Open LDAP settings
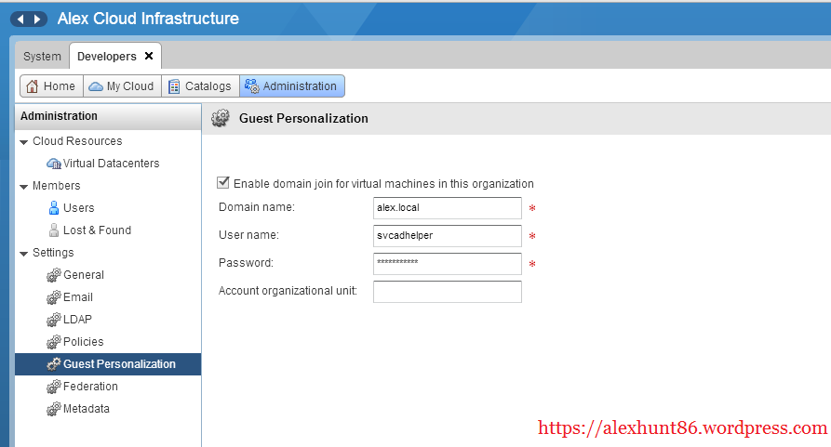Image resolution: width=831 pixels, height=447 pixels. pyautogui.click(x=77, y=320)
